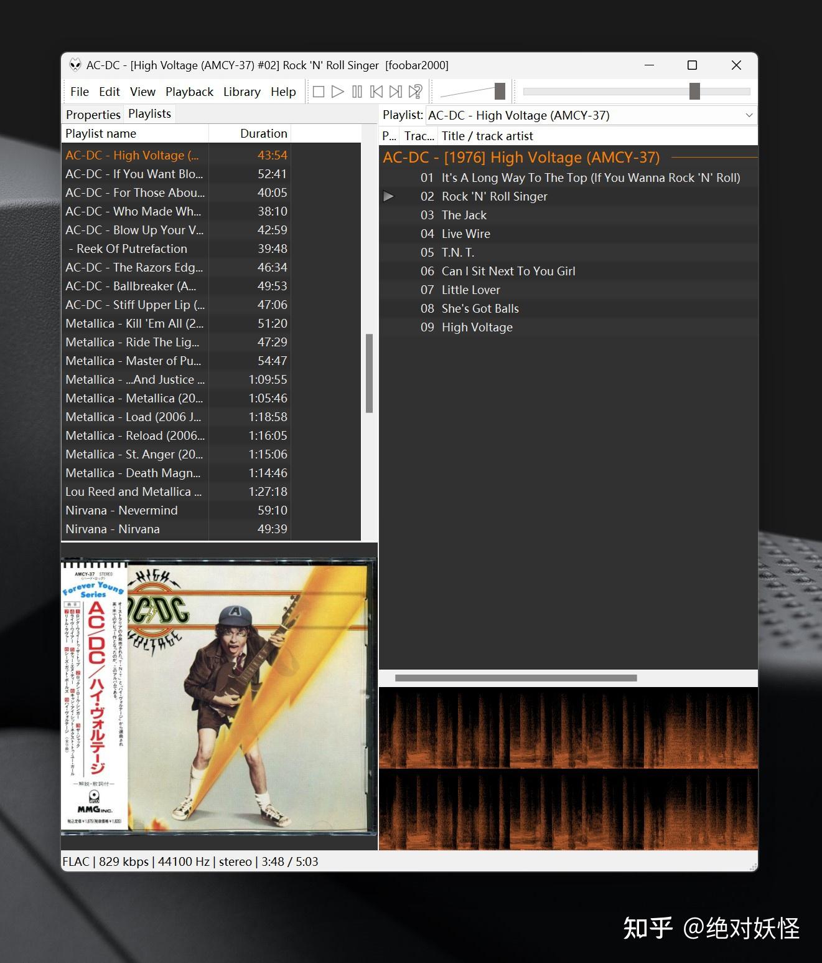Screen dimensions: 822x963
Task: Select playlist Metallica - Ride The Lig...
Action: pyautogui.click(x=211, y=342)
